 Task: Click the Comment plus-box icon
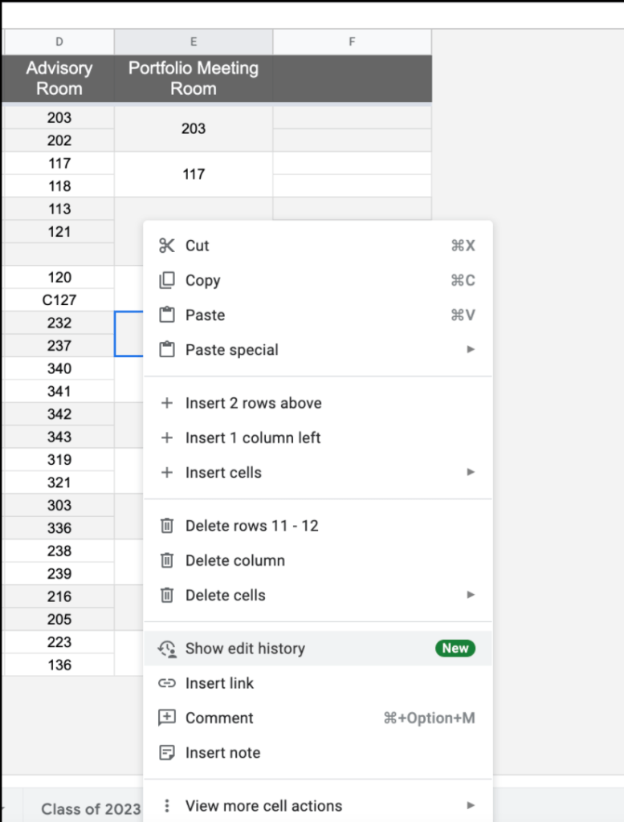(x=167, y=718)
